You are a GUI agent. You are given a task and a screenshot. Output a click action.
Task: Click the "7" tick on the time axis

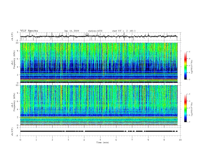click(132, 140)
